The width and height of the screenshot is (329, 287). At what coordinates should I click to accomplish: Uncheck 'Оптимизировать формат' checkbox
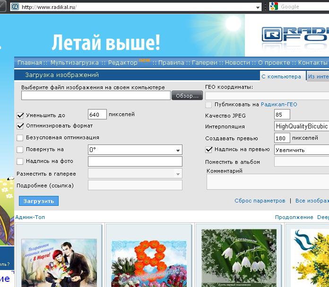pyautogui.click(x=20, y=126)
